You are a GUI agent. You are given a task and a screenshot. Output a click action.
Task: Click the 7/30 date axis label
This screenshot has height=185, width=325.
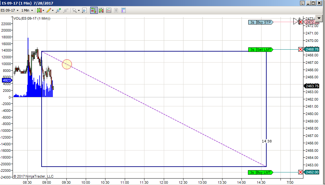pyautogui.click(x=290, y=182)
